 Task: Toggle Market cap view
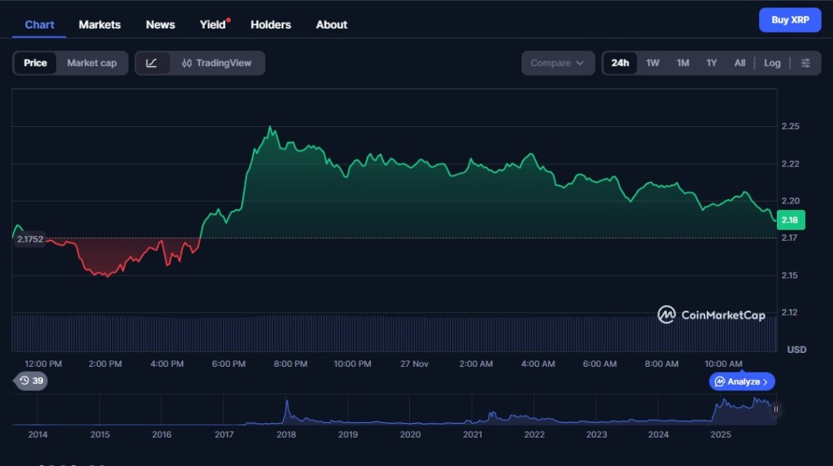(x=92, y=63)
